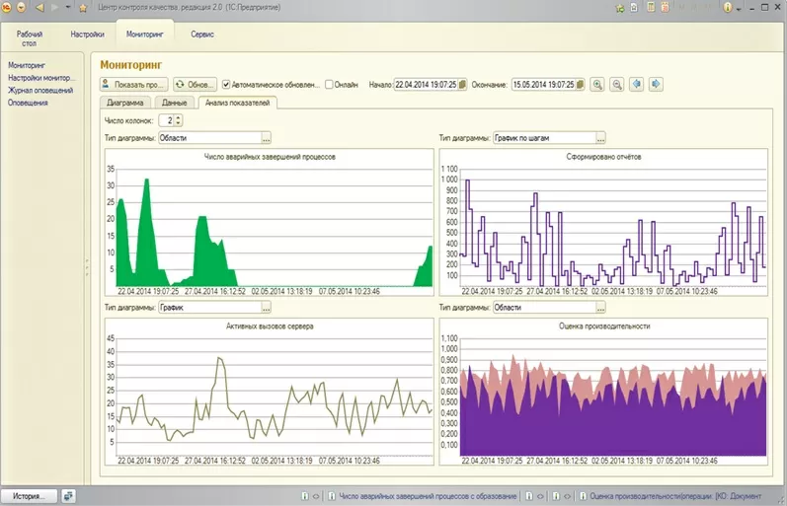The width and height of the screenshot is (787, 506).
Task: Switch to the Диаграмма tab
Action: (x=126, y=103)
